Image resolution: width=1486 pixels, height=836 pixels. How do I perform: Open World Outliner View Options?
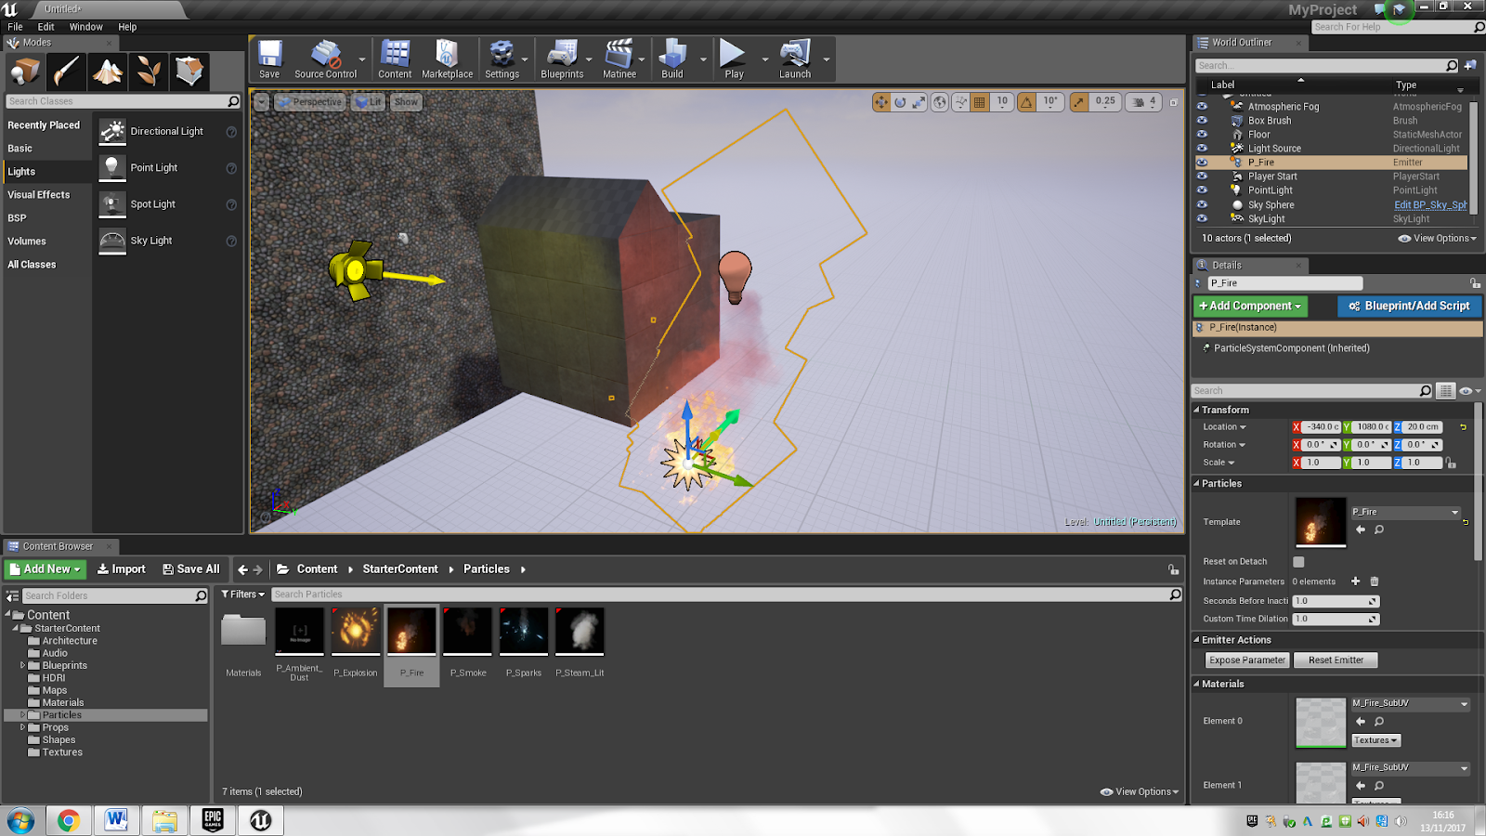(1437, 239)
